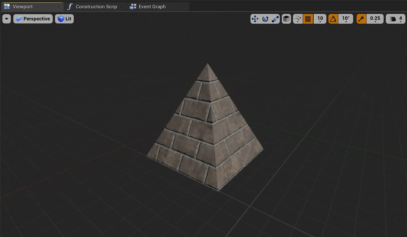This screenshot has height=237, width=407.
Task: Switch to the Construction Script tab
Action: [x=96, y=7]
